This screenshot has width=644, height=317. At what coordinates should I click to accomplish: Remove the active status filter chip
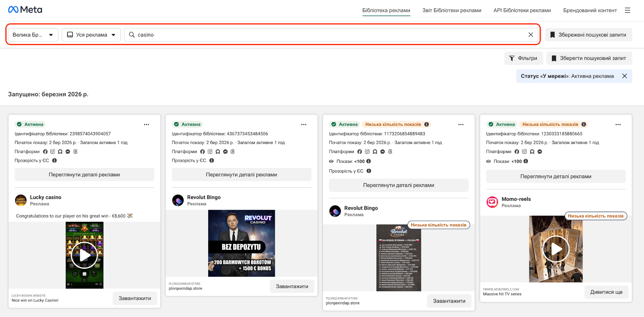[x=625, y=76]
